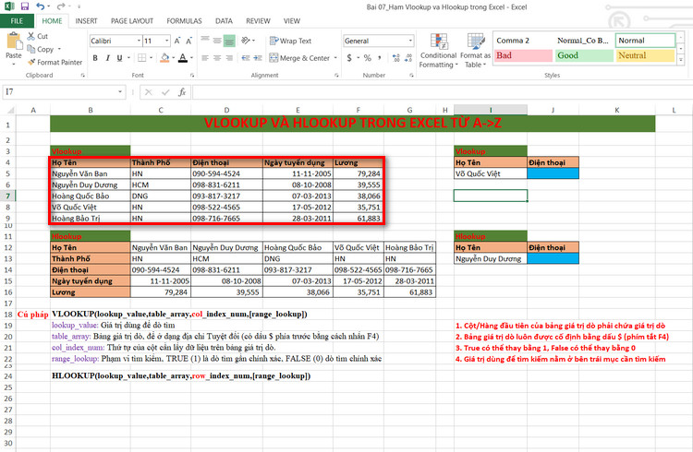The width and height of the screenshot is (693, 452).
Task: Apply the Bad cell style
Action: (x=523, y=55)
